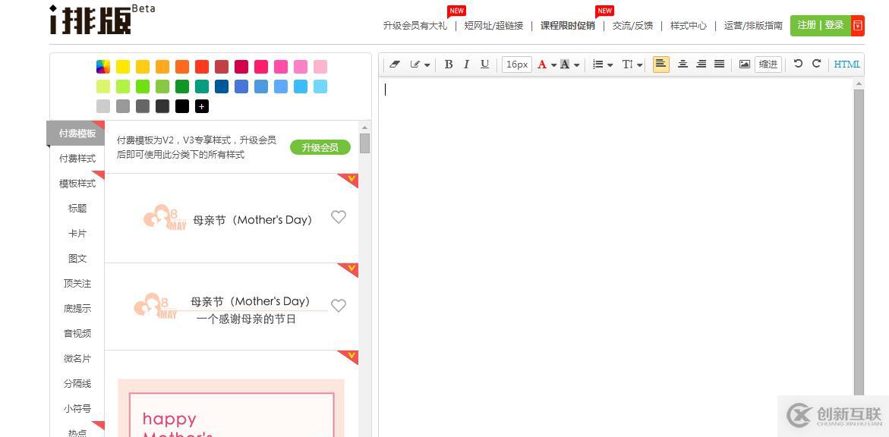
Task: Click the 注册 | 登录 button
Action: pos(821,26)
